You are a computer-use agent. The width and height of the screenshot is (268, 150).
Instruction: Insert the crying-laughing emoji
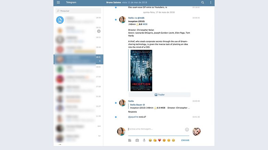150,140
